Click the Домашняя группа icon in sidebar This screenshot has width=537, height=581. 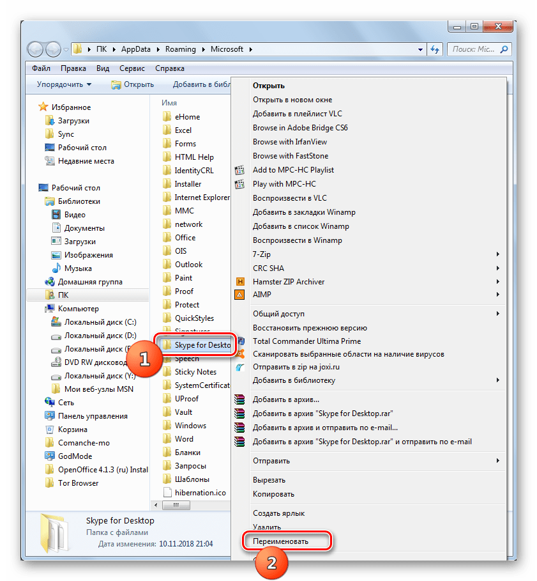[50, 282]
